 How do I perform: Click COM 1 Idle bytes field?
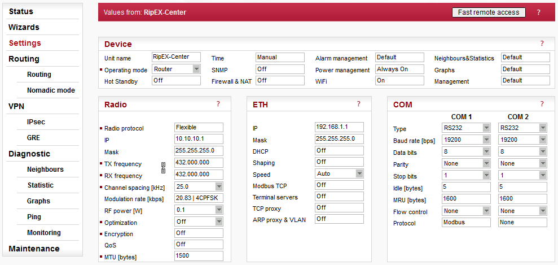coord(466,186)
